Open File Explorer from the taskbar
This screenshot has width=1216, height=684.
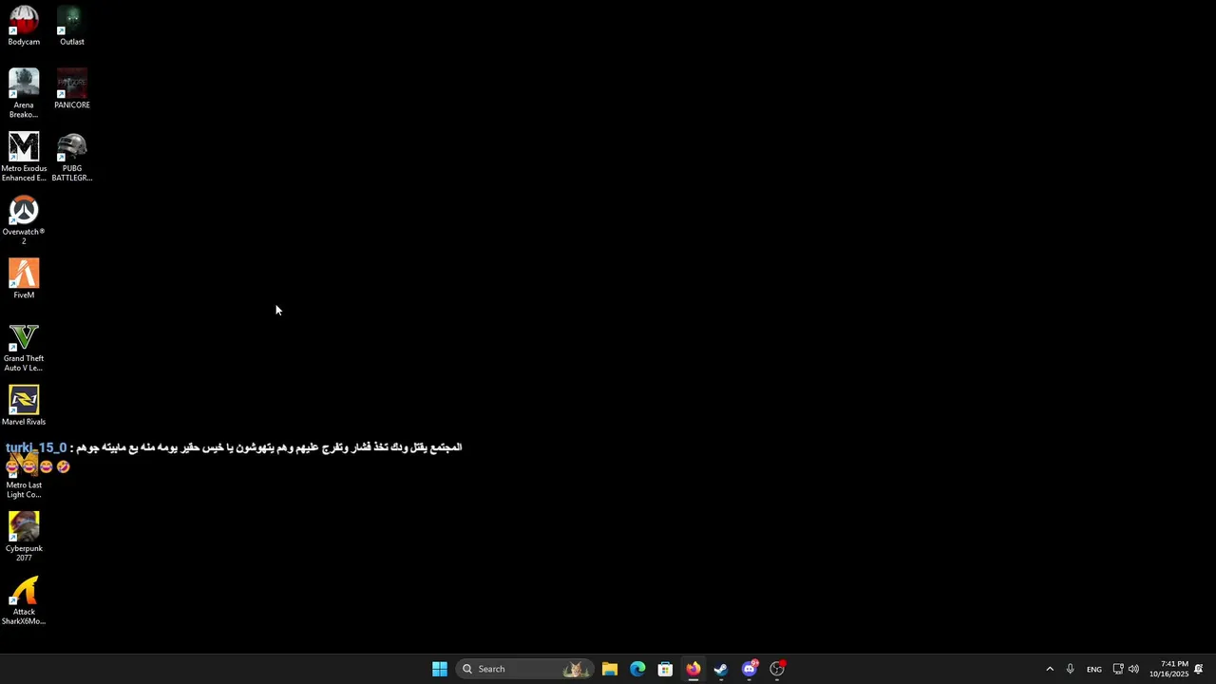610,669
